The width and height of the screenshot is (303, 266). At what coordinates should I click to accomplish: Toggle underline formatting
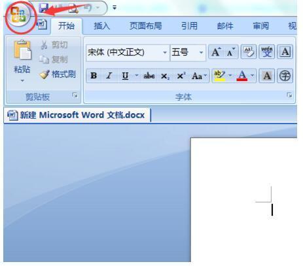pos(125,76)
